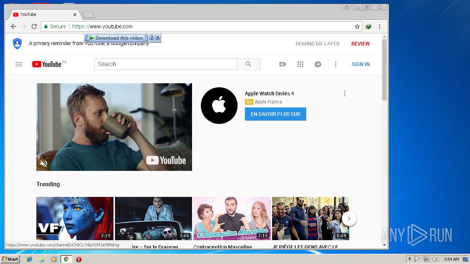
Task: Click the YouTube watermark on the ad video
Action: click(166, 160)
